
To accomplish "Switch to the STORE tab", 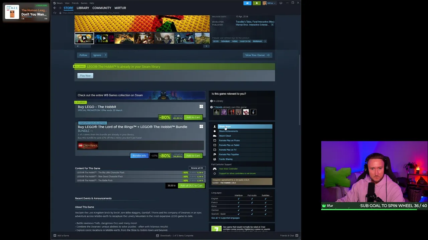I will (x=69, y=8).
